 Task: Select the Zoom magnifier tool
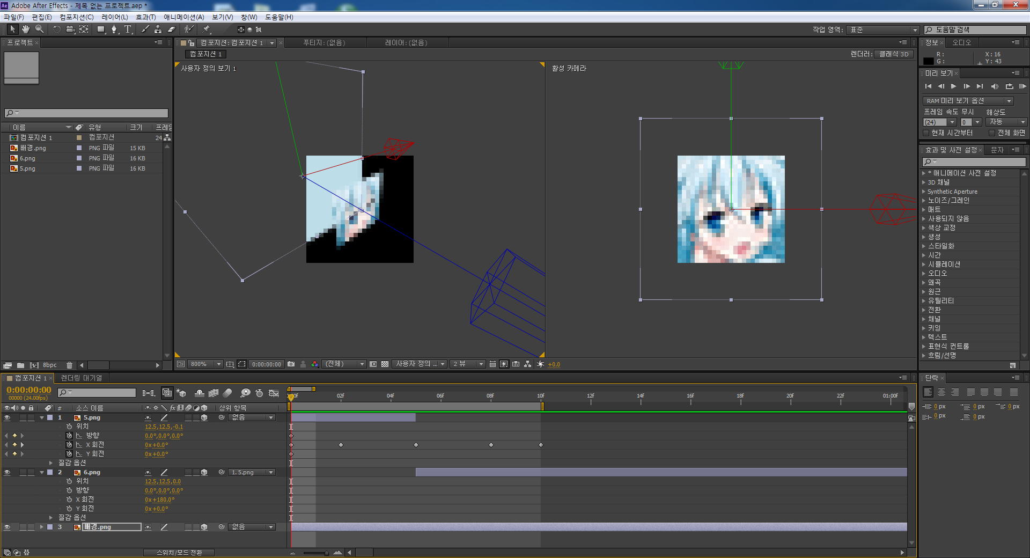[x=39, y=30]
